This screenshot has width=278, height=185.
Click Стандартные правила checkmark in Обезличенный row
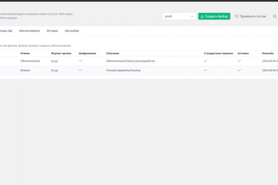click(205, 61)
